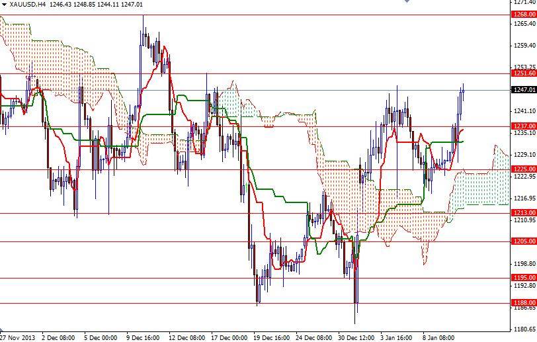
Task: Click the chart shift triangle marker at top
Action: (x=407, y=1)
